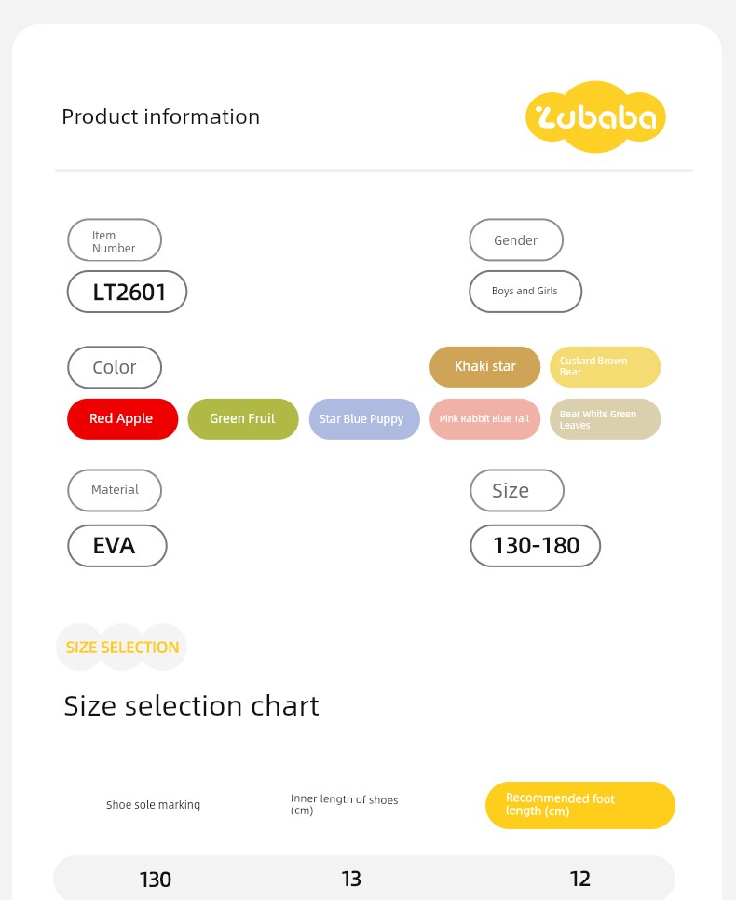Click the Gender label pill
Screen dimensions: 736x900
(516, 240)
